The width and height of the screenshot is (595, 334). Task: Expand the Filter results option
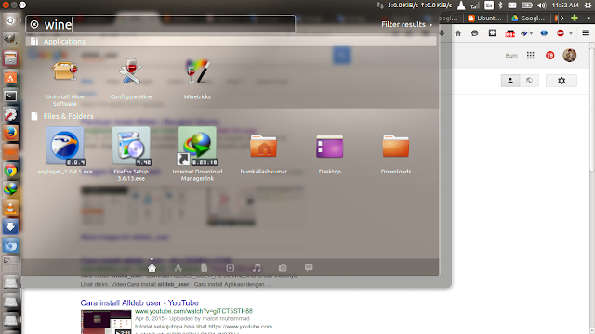(x=406, y=25)
